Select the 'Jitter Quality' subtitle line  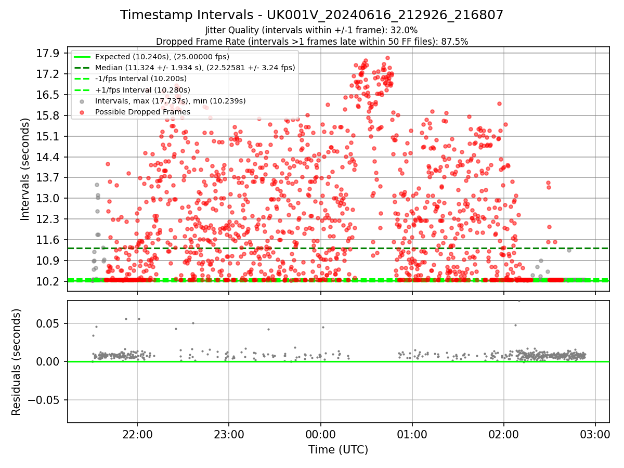tap(311, 31)
